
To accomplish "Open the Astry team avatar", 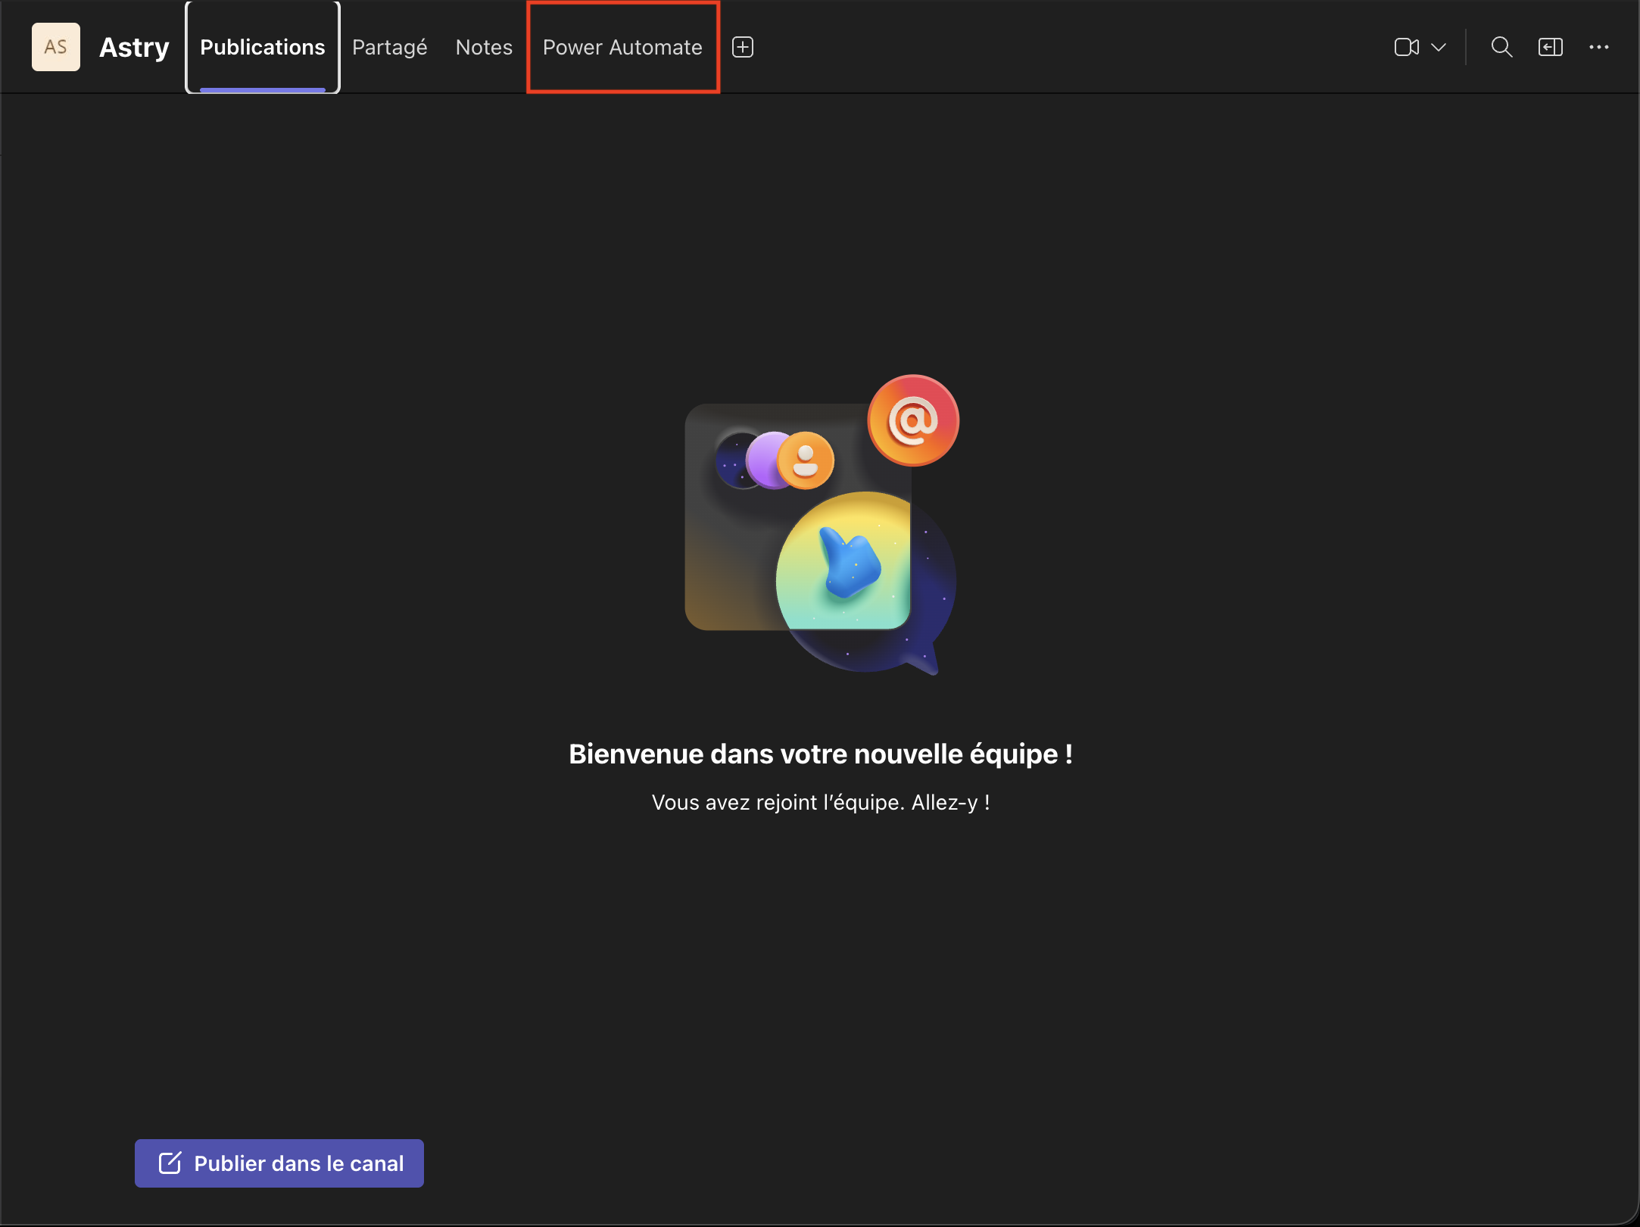I will [55, 46].
